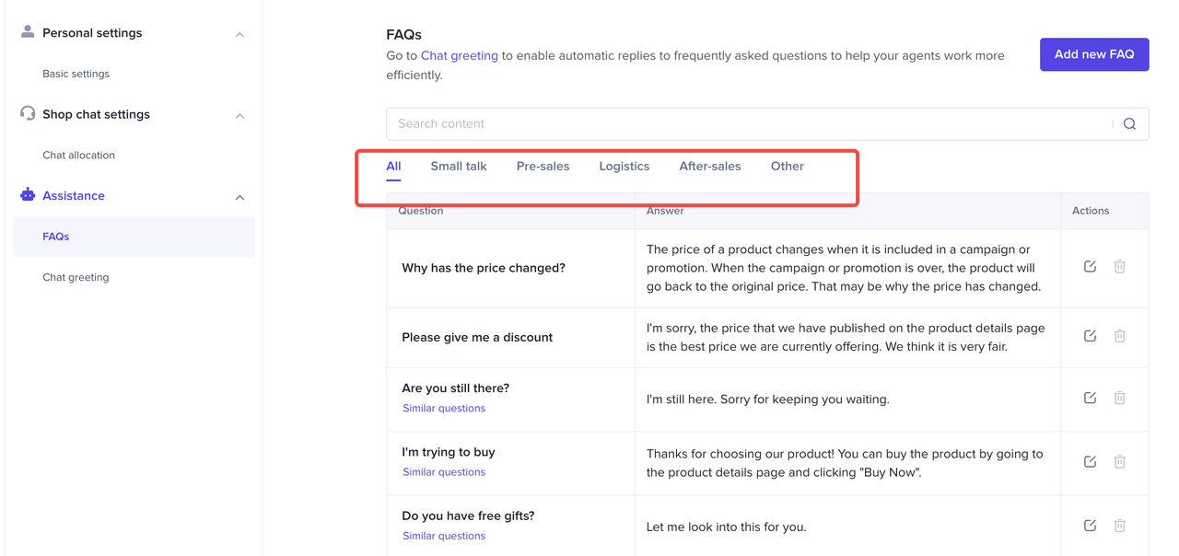Image resolution: width=1179 pixels, height=556 pixels.
Task: Select the After-sales tab
Action: coord(709,167)
